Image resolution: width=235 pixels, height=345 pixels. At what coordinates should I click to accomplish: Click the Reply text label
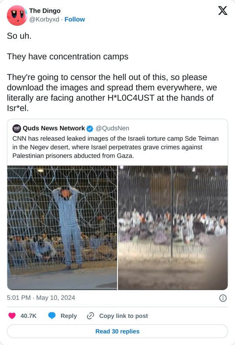coord(69,316)
